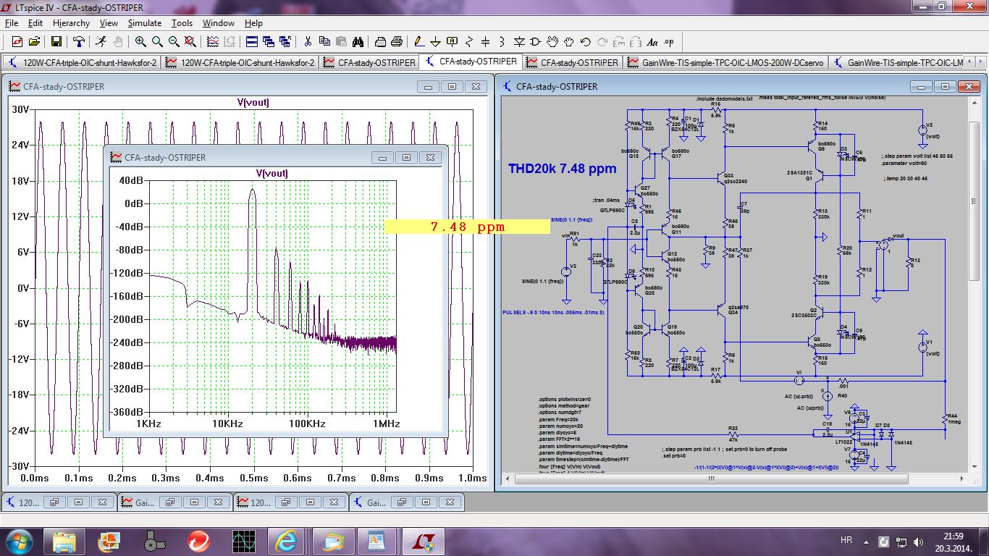The height and width of the screenshot is (556, 989).
Task: Switch to GainWire-TIS-simple-TPC-OIC-LMOS-200W-DCservo tab
Action: [x=725, y=62]
